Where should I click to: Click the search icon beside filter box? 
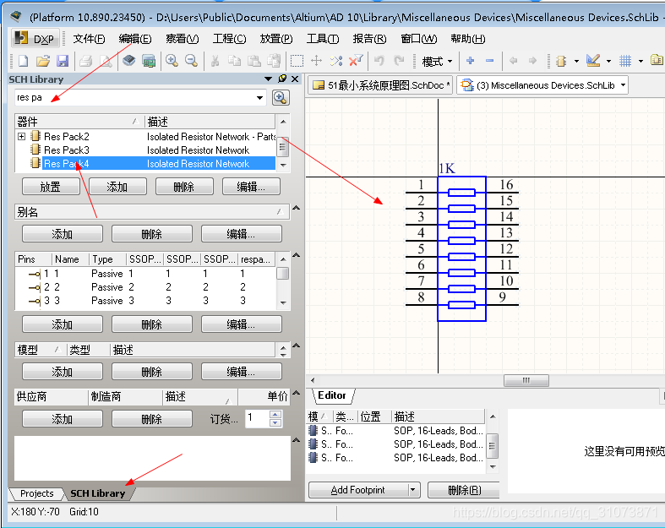[x=281, y=98]
